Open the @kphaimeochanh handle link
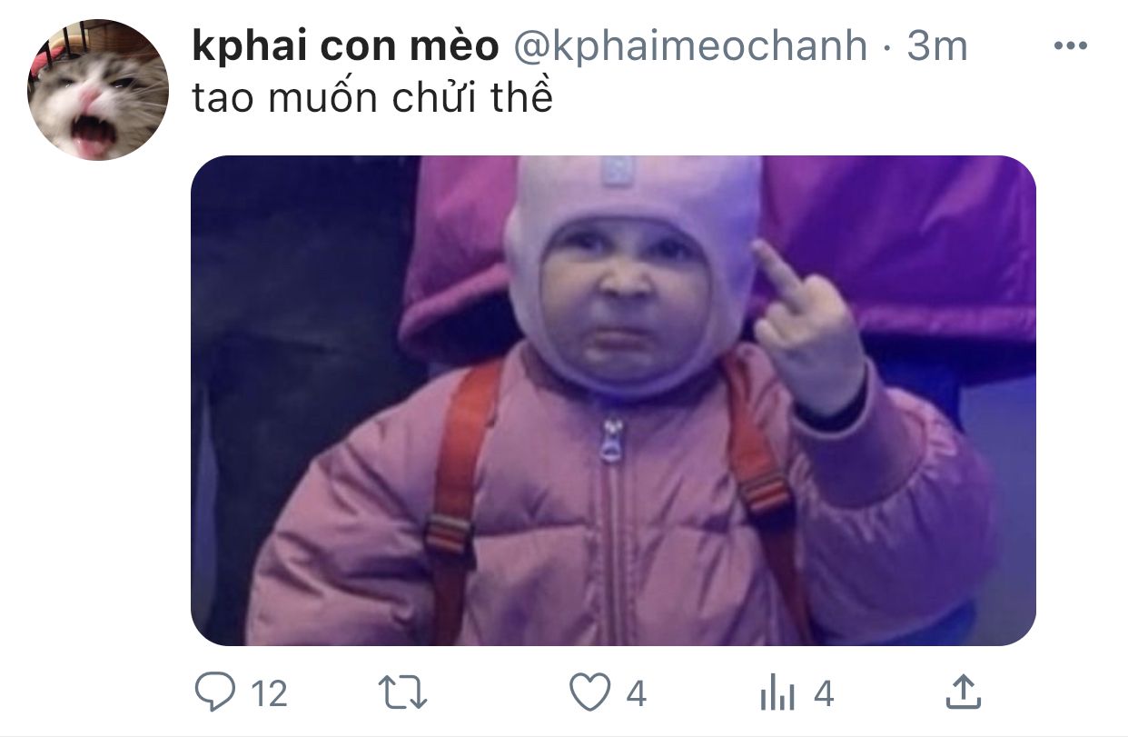Viewport: 1128px width, 737px height. click(x=690, y=46)
